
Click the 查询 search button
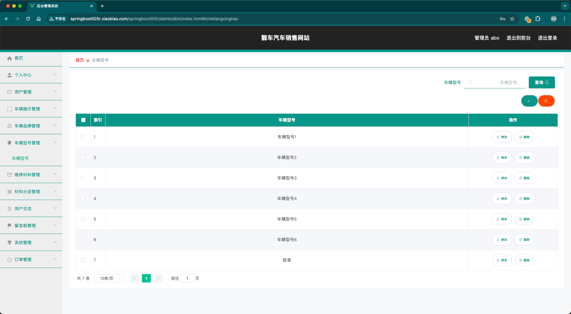542,82
